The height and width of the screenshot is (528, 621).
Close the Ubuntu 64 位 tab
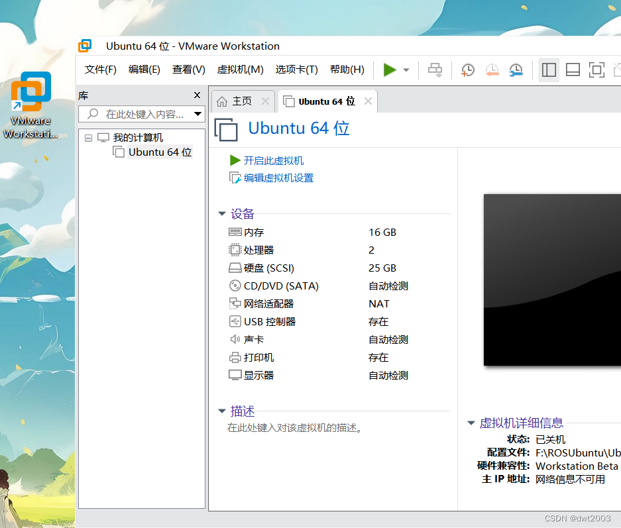coord(368,101)
